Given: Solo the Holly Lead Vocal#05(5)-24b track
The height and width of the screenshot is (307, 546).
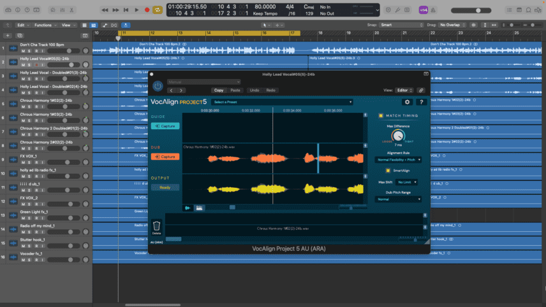Looking at the screenshot, I should 29,65.
